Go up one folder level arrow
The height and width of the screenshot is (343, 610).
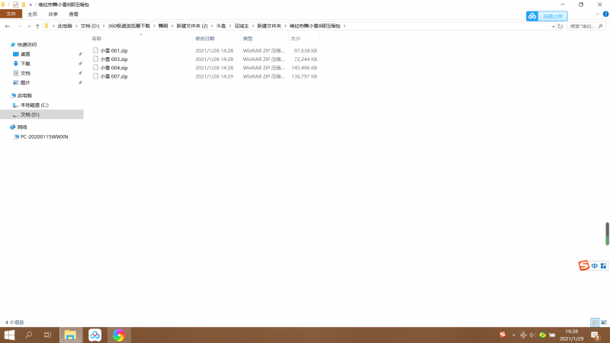(37, 26)
